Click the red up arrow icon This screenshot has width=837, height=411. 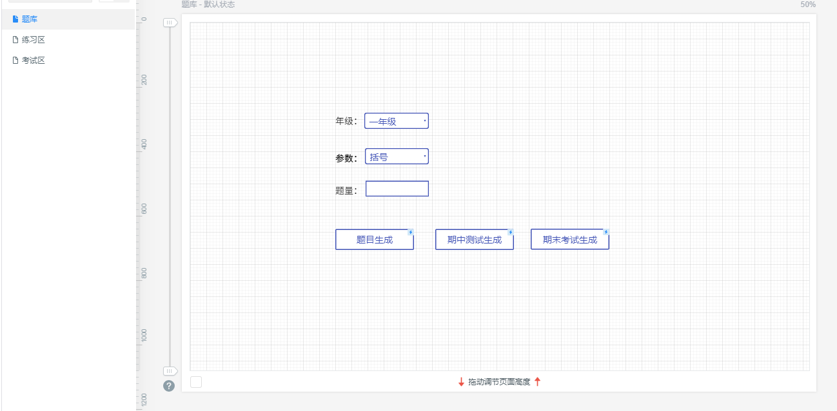tap(538, 382)
